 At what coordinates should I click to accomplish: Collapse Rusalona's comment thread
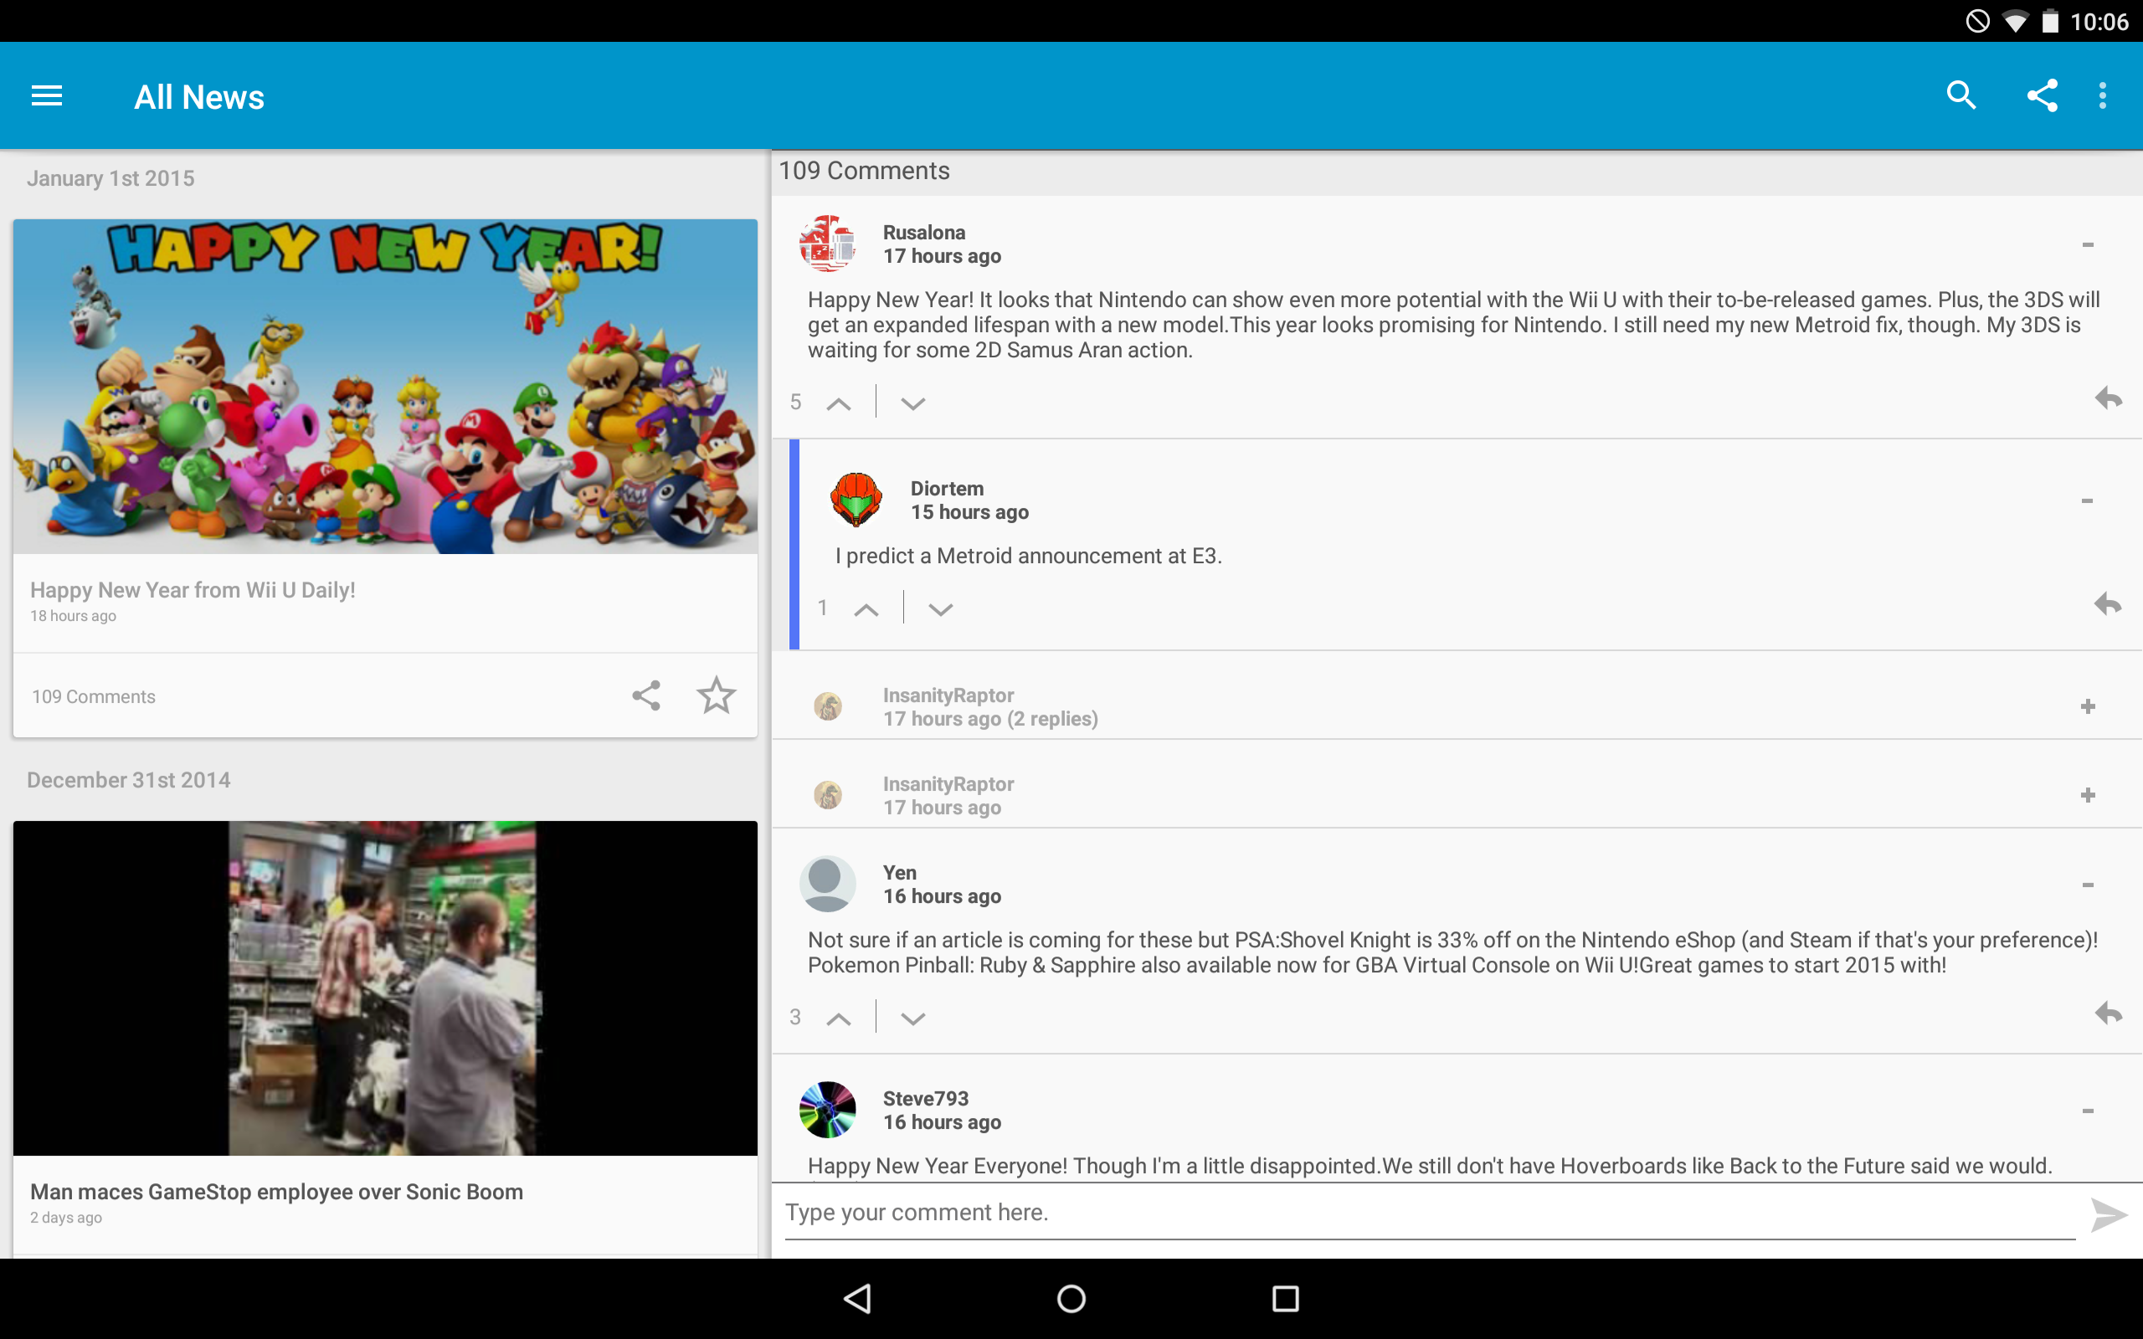coord(2087,244)
